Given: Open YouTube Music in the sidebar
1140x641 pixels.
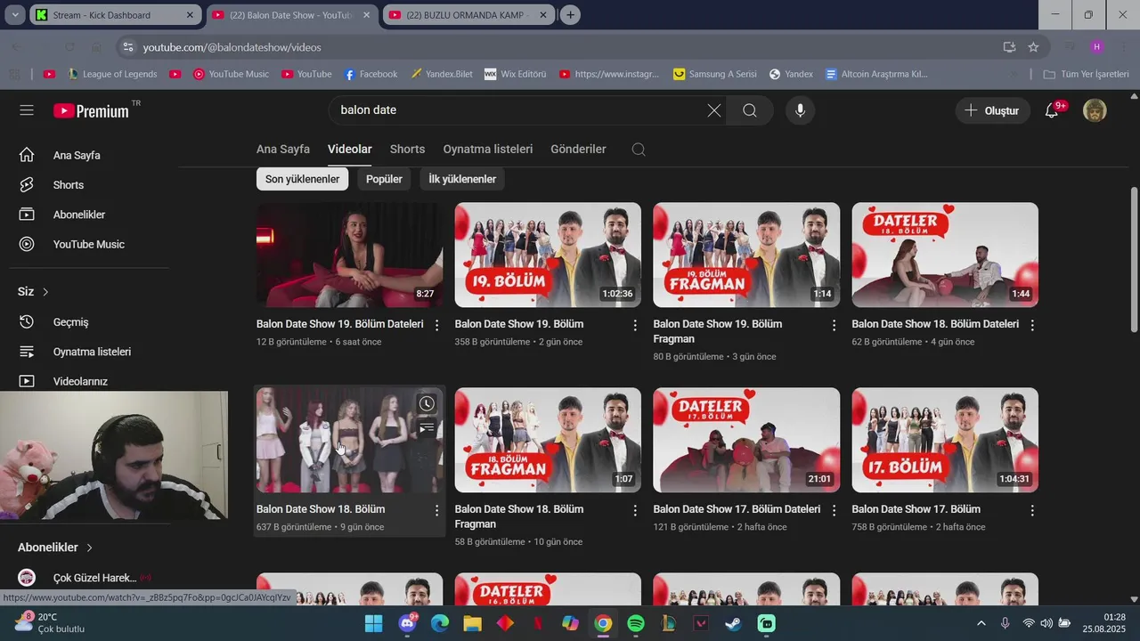Looking at the screenshot, I should tap(89, 244).
